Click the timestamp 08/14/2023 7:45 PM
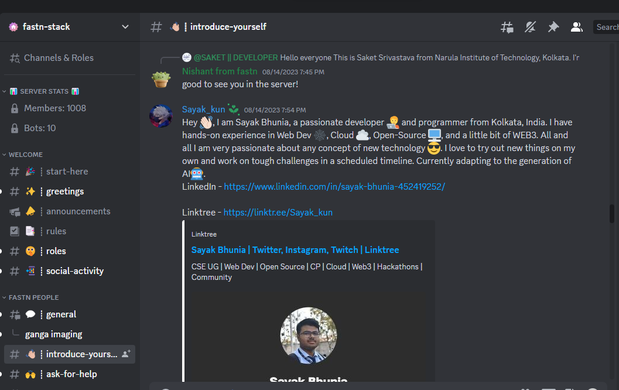Screen dimensions: 619x390 293,72
